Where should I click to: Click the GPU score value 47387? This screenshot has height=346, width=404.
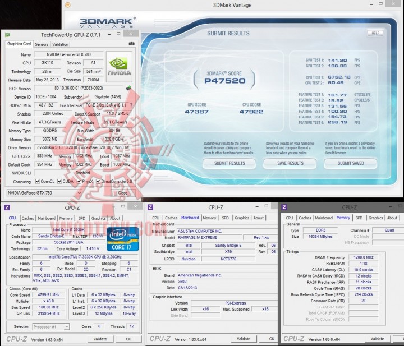pos(196,112)
